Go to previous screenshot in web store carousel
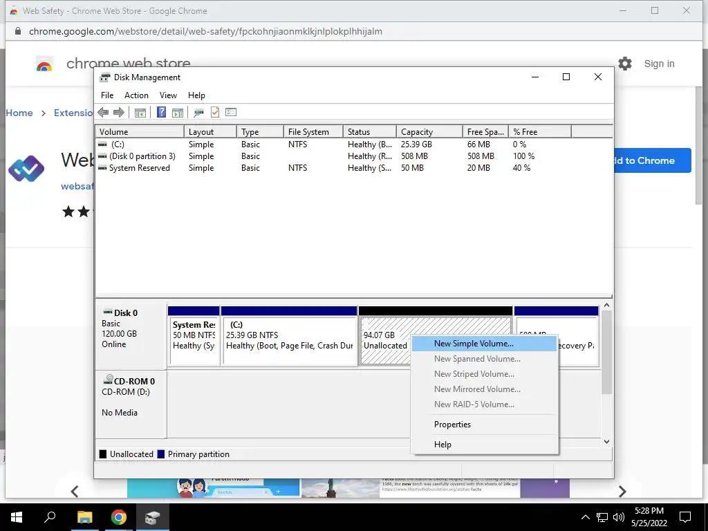The height and width of the screenshot is (531, 708). pos(75,491)
